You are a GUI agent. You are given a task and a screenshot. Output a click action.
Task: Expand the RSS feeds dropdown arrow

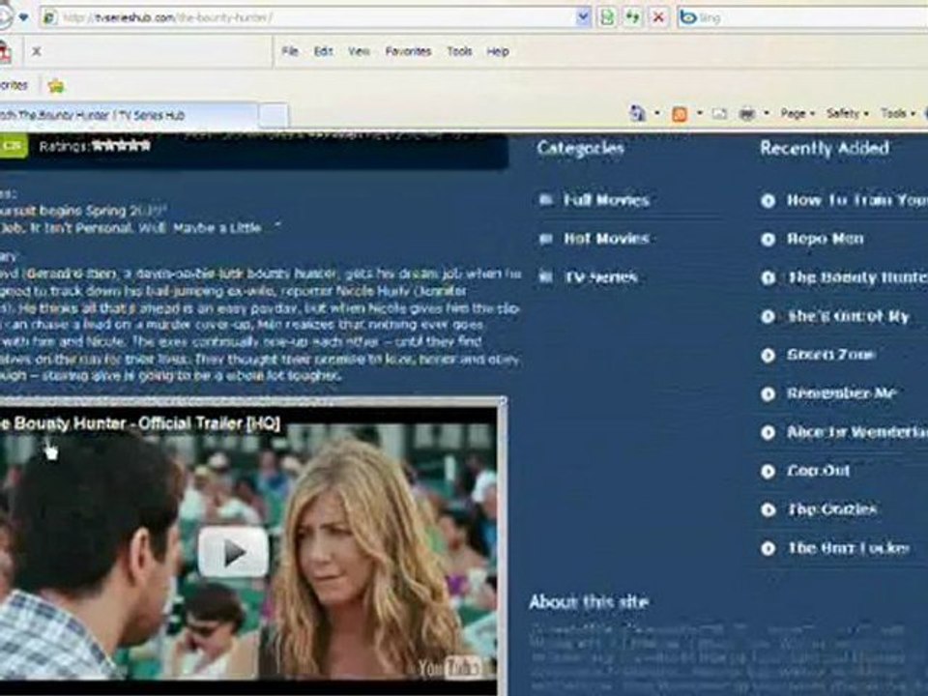[x=700, y=113]
